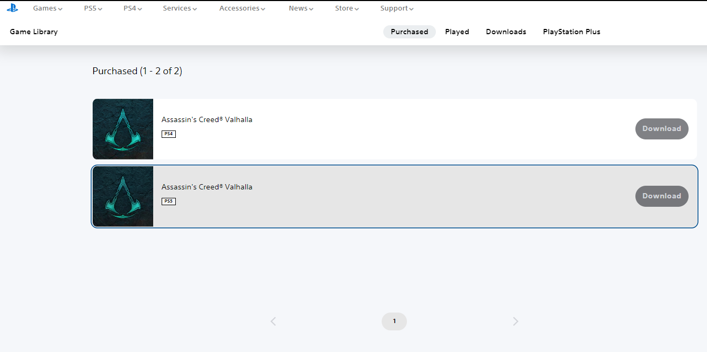This screenshot has height=352, width=707.
Task: Expand the PS4 navigation dropdown
Action: click(x=133, y=8)
